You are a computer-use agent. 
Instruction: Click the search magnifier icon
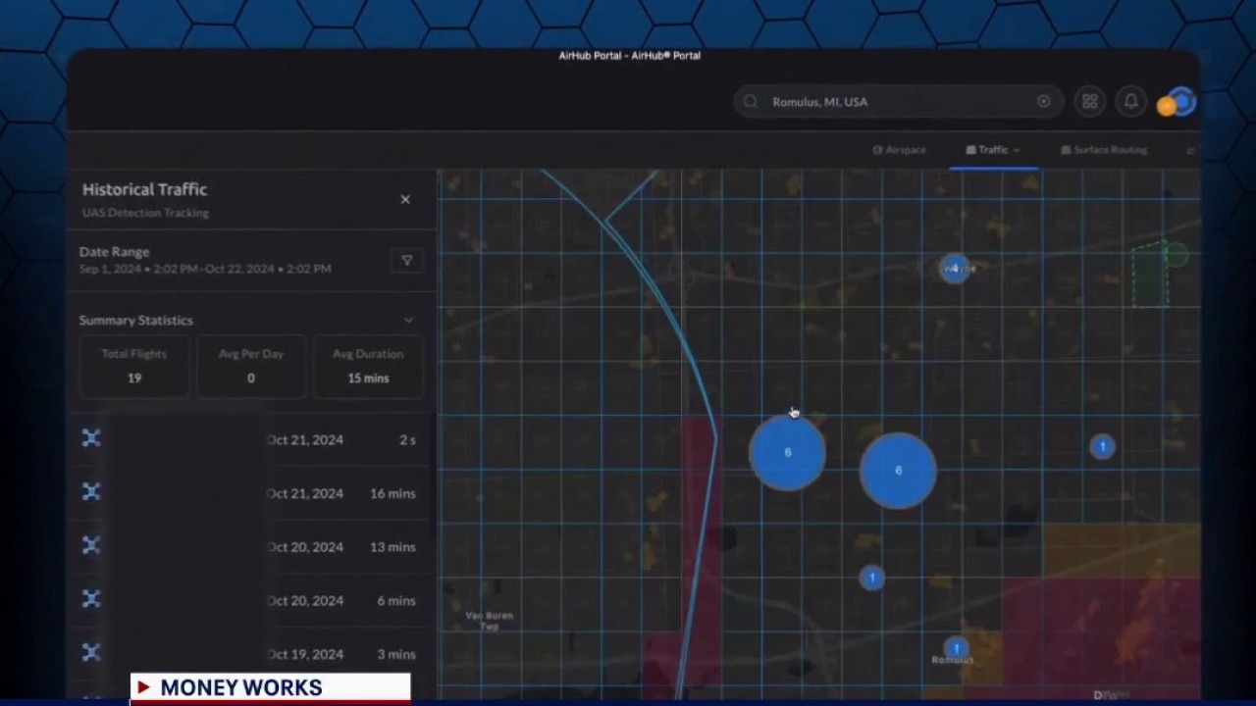(x=751, y=102)
